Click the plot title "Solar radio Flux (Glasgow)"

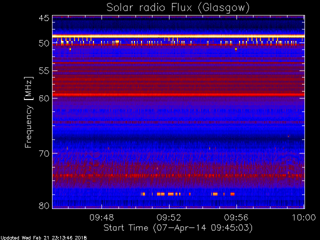(x=178, y=7)
